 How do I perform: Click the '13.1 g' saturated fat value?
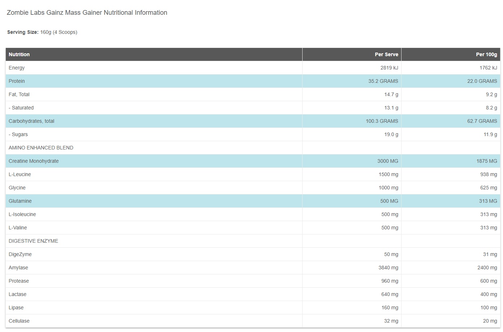pyautogui.click(x=391, y=108)
